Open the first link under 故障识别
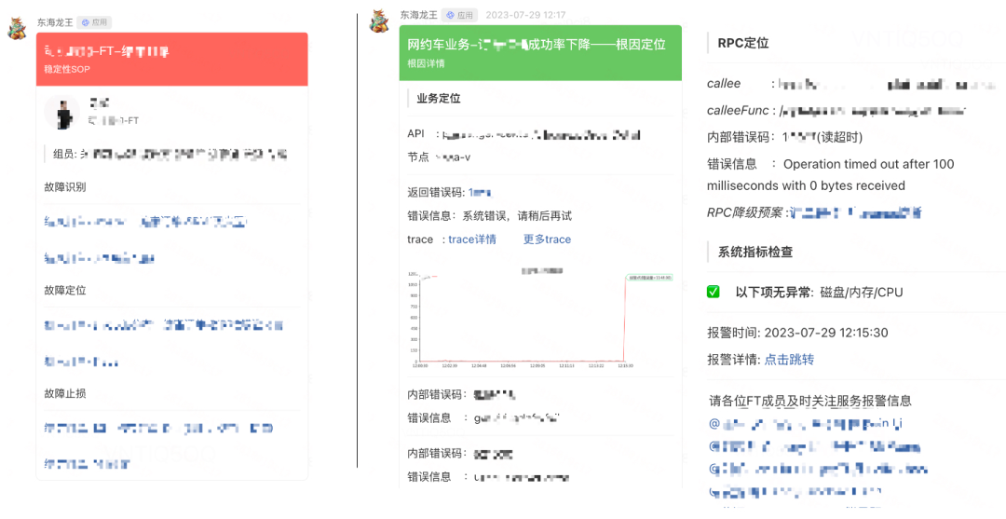The height and width of the screenshot is (519, 1006). click(146, 222)
